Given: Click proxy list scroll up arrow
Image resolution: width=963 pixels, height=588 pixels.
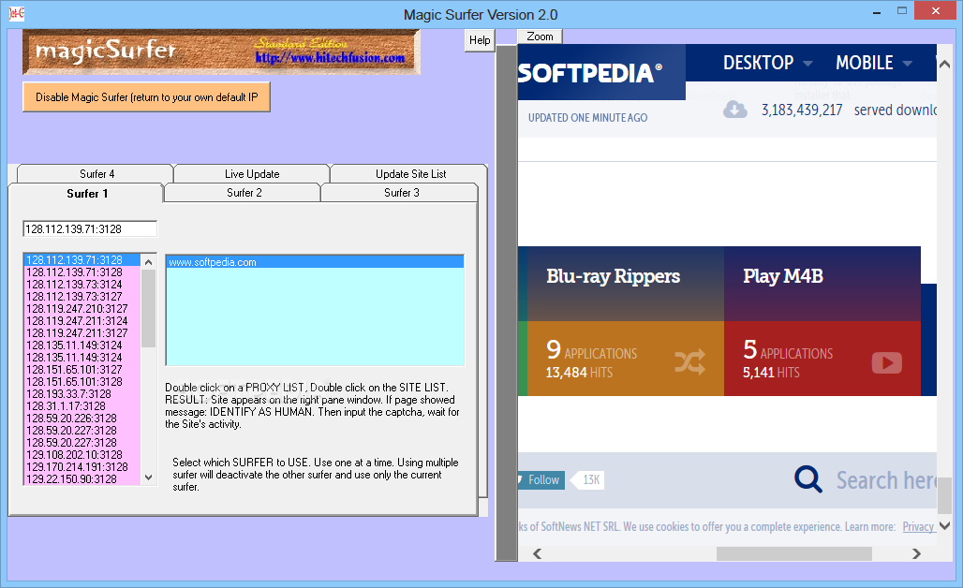Looking at the screenshot, I should tap(148, 262).
